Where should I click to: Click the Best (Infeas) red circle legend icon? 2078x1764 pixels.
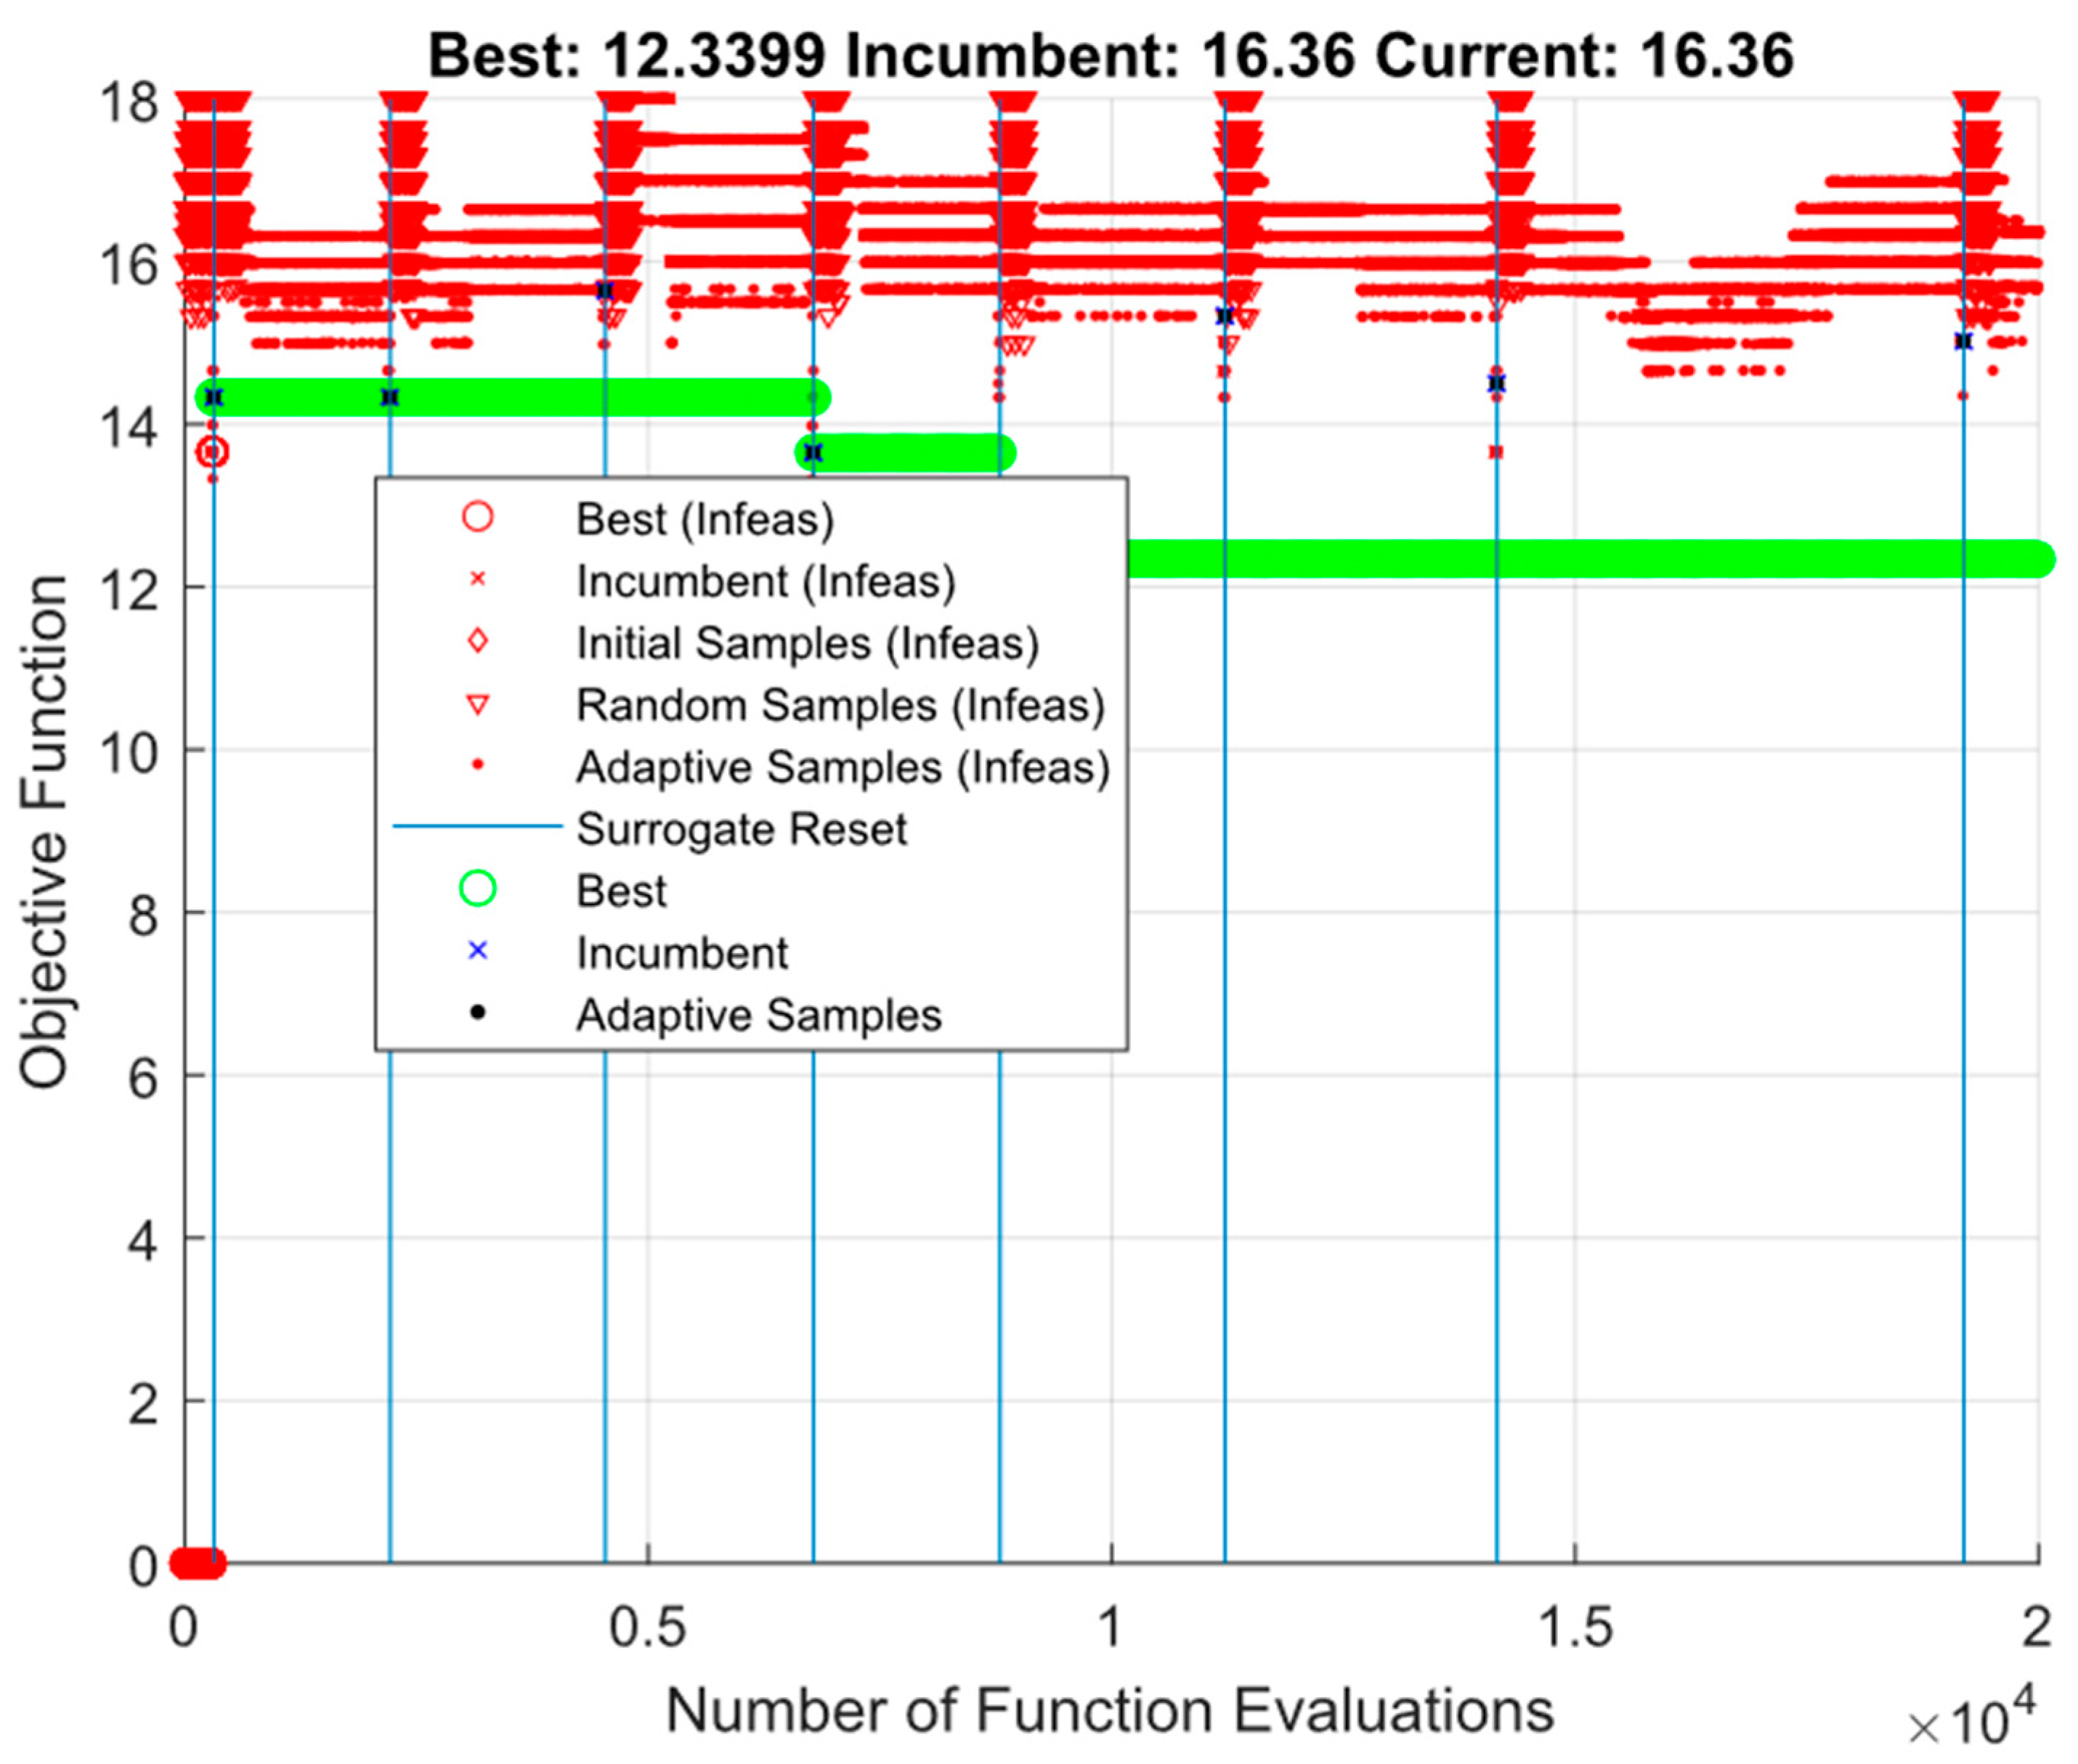coord(477,517)
